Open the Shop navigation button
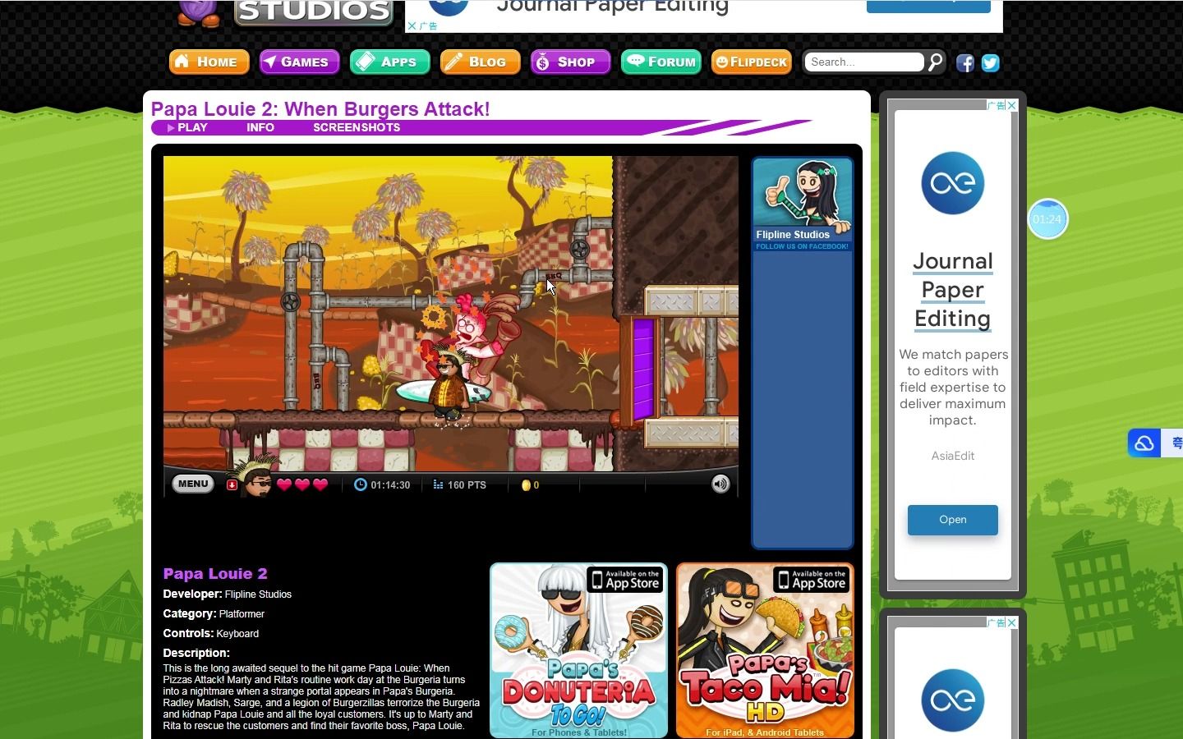Viewport: 1183px width, 739px height. pyautogui.click(x=570, y=62)
